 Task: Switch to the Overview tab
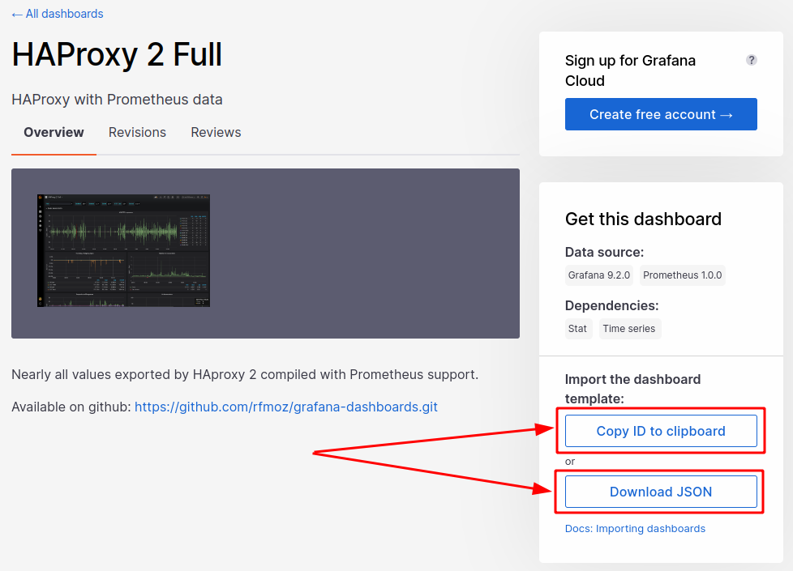[x=54, y=132]
